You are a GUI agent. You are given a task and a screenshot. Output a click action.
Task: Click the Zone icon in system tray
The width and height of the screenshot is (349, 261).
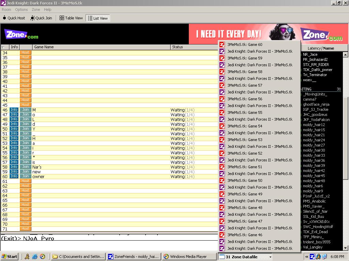coord(312,257)
